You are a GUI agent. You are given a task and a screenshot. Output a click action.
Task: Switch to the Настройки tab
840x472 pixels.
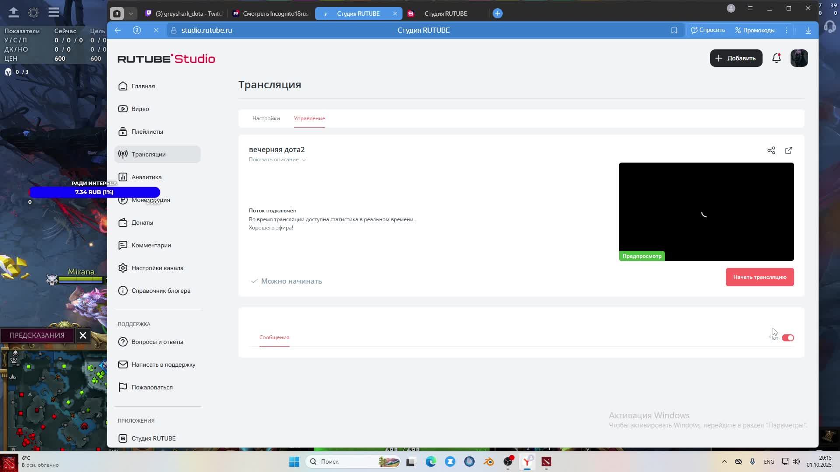pyautogui.click(x=266, y=118)
